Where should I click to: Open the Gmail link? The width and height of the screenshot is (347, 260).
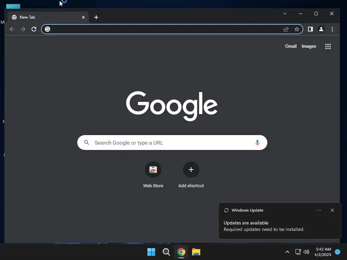(x=291, y=46)
